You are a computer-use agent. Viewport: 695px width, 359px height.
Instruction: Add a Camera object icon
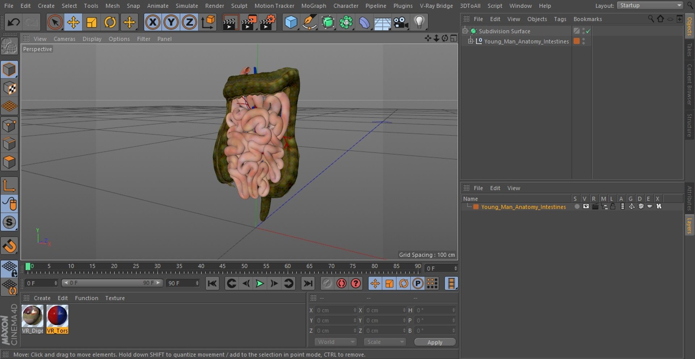401,22
